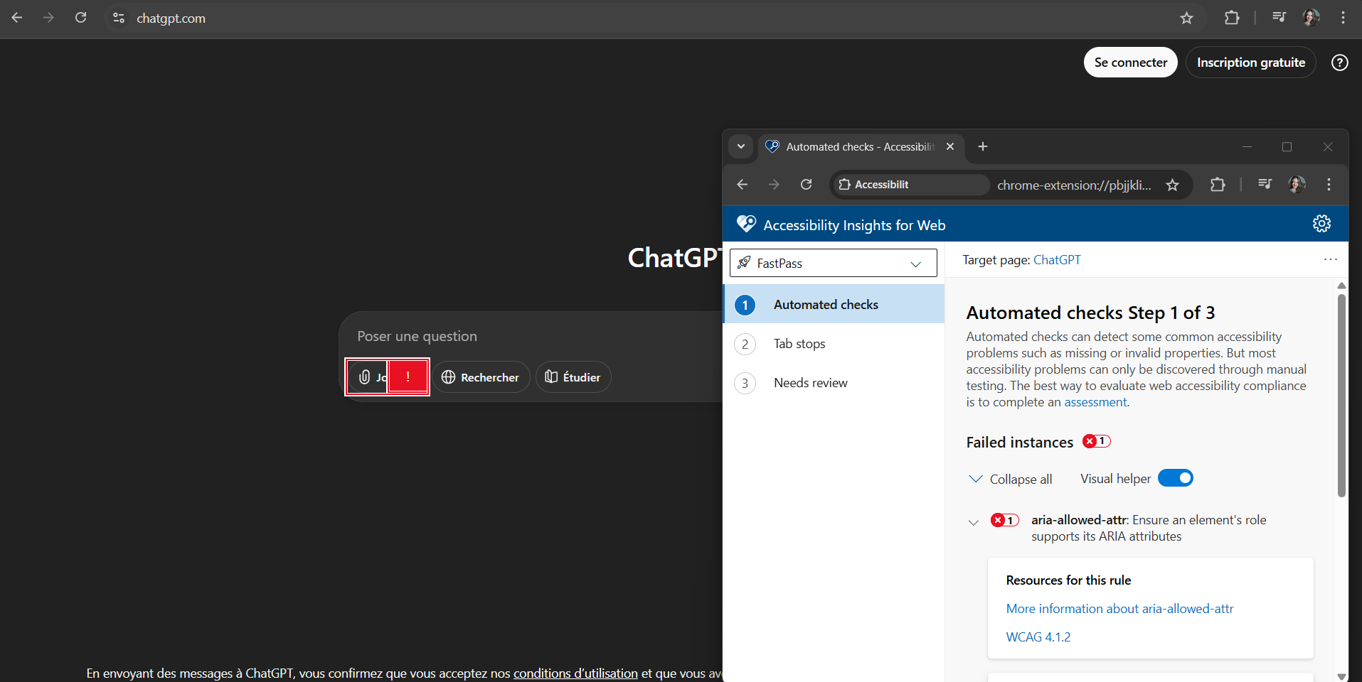Click the Failed instances count badge
Screen dimensions: 1362x682
pos(1096,441)
